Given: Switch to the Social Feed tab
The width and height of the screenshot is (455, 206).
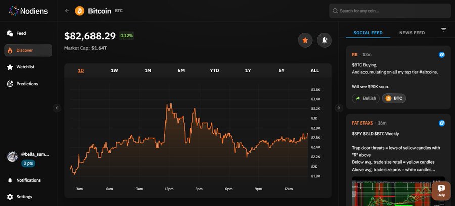Looking at the screenshot, I should click(x=368, y=33).
